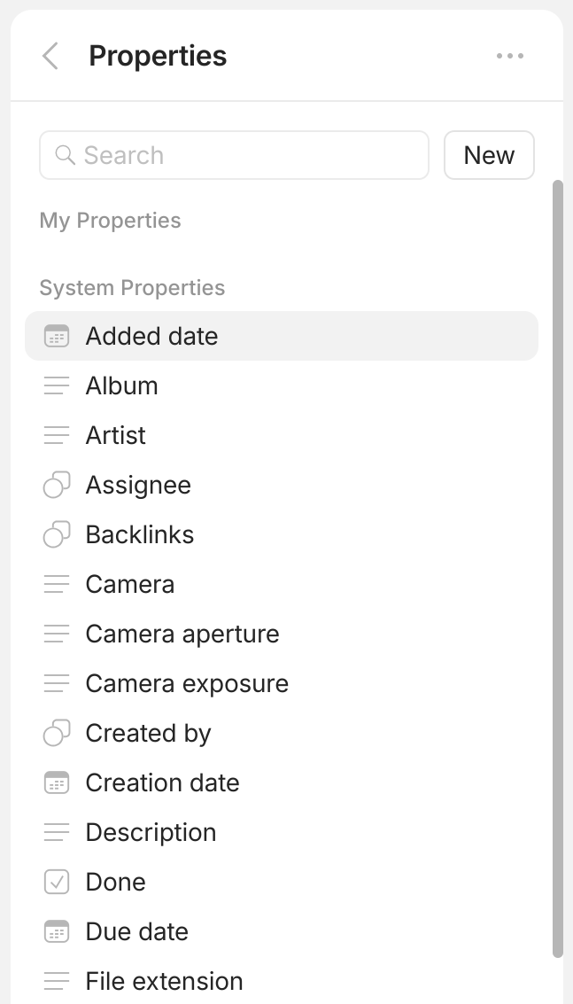Click the relation icon beside Backlinks
This screenshot has width=573, height=1004.
pyautogui.click(x=57, y=535)
